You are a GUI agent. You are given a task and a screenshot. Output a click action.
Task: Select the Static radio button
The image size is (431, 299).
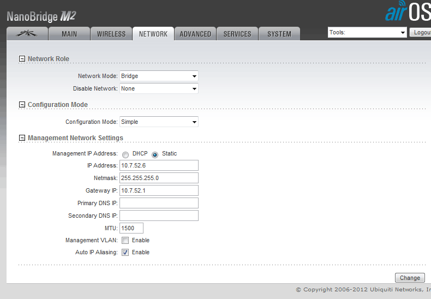pyautogui.click(x=155, y=155)
